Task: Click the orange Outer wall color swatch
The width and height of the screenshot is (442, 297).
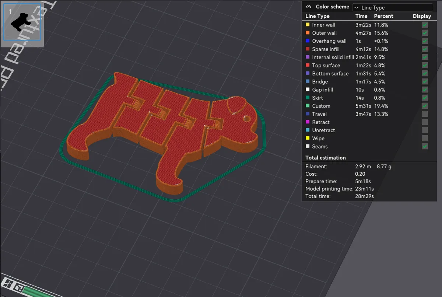Action: pyautogui.click(x=308, y=33)
